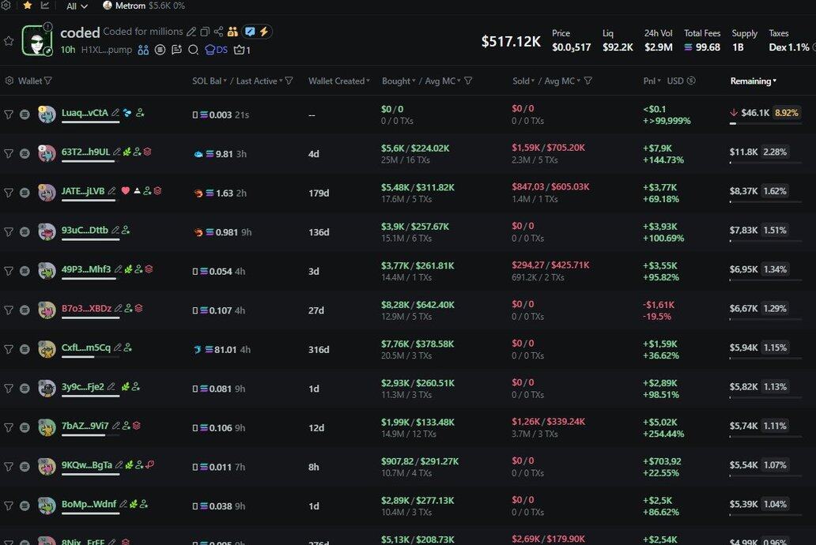Image resolution: width=816 pixels, height=545 pixels.
Task: Sort by Avg MC next to Sold
Action: [562, 81]
